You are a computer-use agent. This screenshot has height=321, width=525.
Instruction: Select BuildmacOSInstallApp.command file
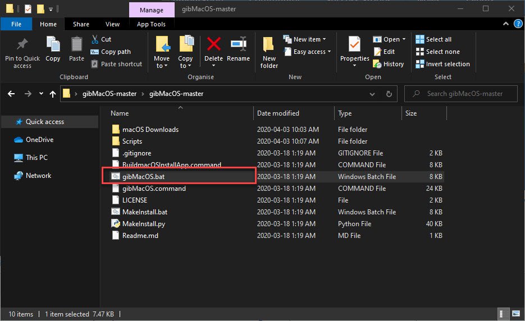pos(172,164)
